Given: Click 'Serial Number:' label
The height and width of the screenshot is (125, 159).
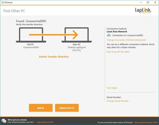Looking at the screenshot, I should point(114,97).
